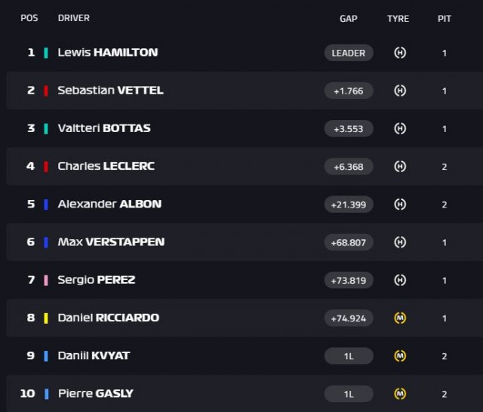483x412 pixels.
Task: Click Verstappen's pit stop count
Action: [445, 243]
